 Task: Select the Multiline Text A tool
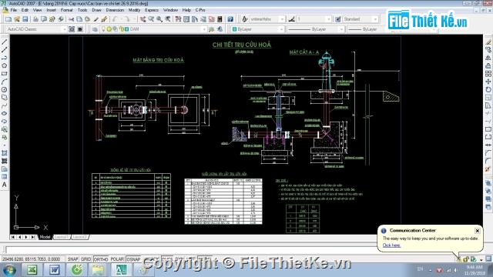(5, 185)
